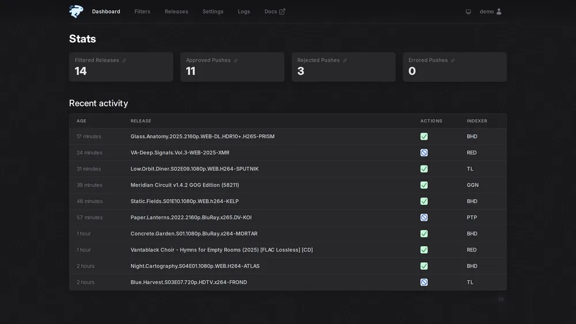576x324 pixels.
Task: Open the Errored Pushes stat card
Action: click(455, 67)
